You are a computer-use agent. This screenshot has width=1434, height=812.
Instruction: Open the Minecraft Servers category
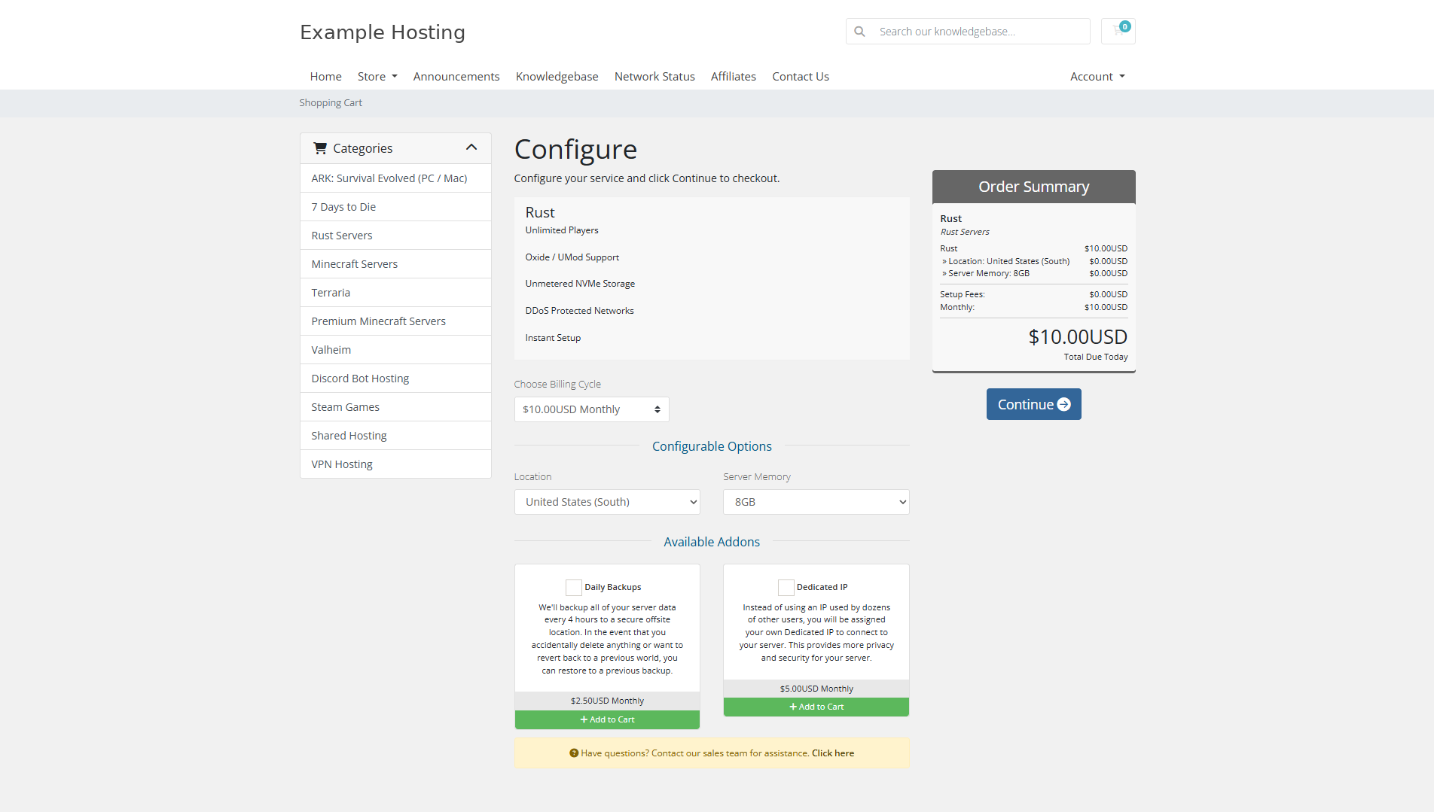[395, 264]
